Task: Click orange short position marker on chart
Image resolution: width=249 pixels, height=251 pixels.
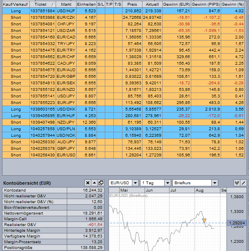Action: pyautogui.click(x=204, y=221)
